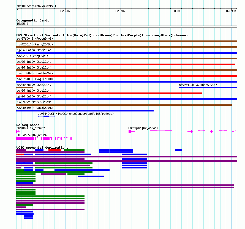The image size is (245, 229).
Task: Open the DGV Structural Variants track heading
Action: [x=102, y=35]
